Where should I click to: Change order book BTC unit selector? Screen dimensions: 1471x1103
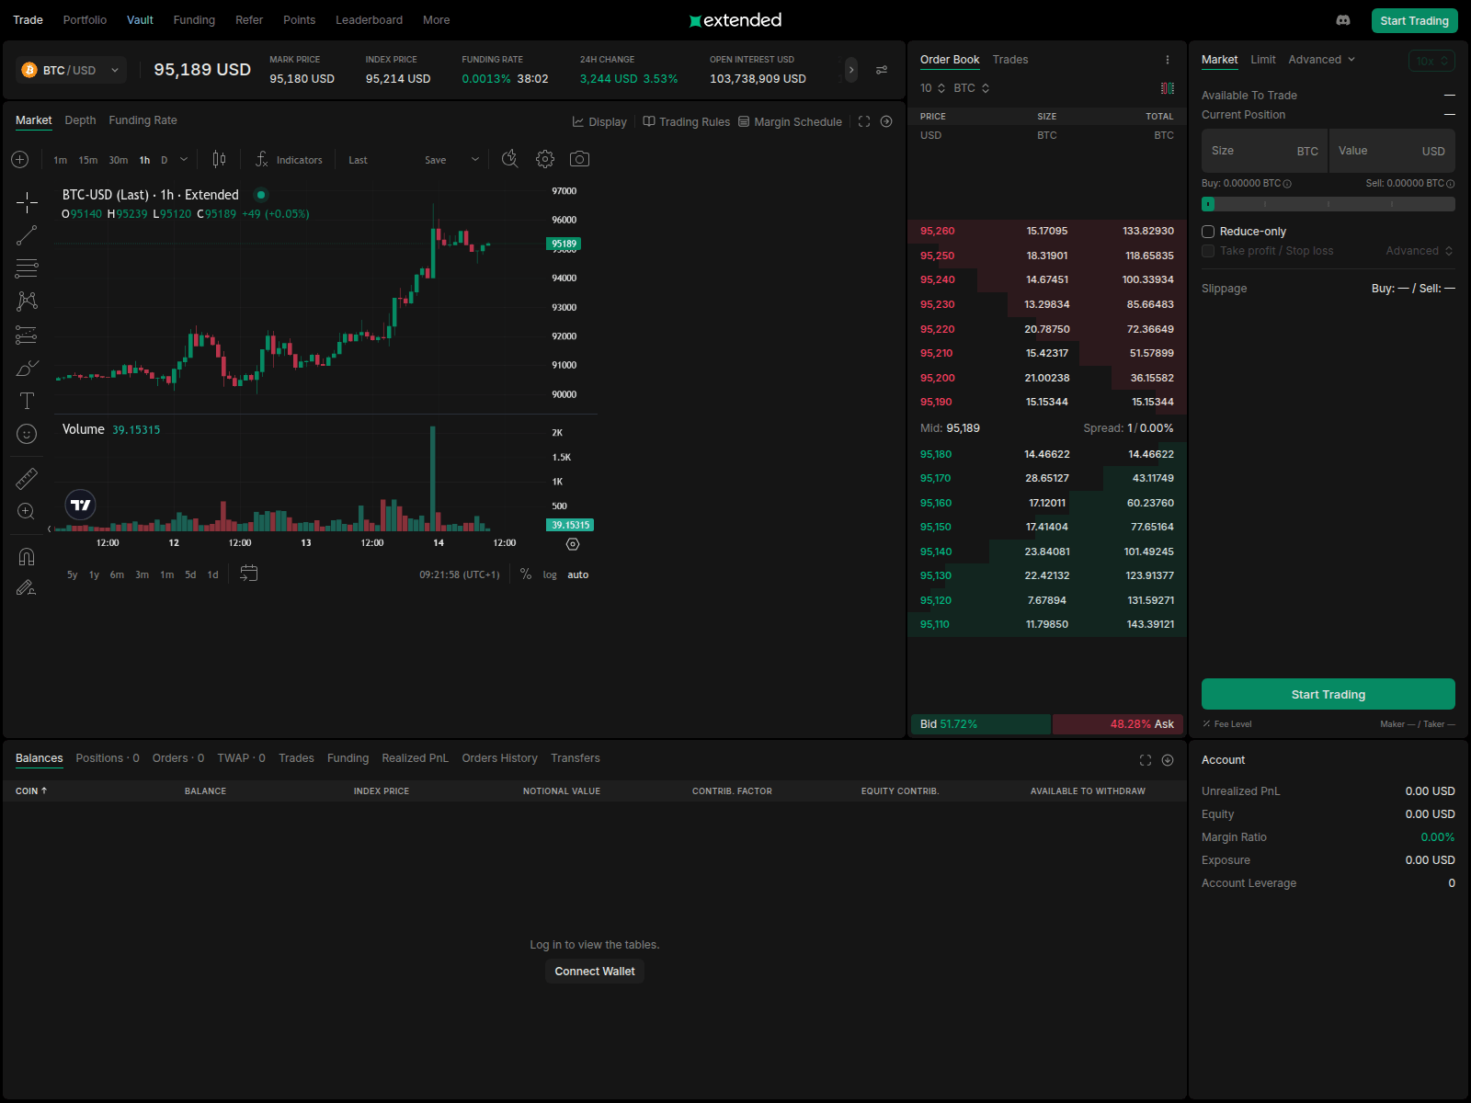point(972,88)
